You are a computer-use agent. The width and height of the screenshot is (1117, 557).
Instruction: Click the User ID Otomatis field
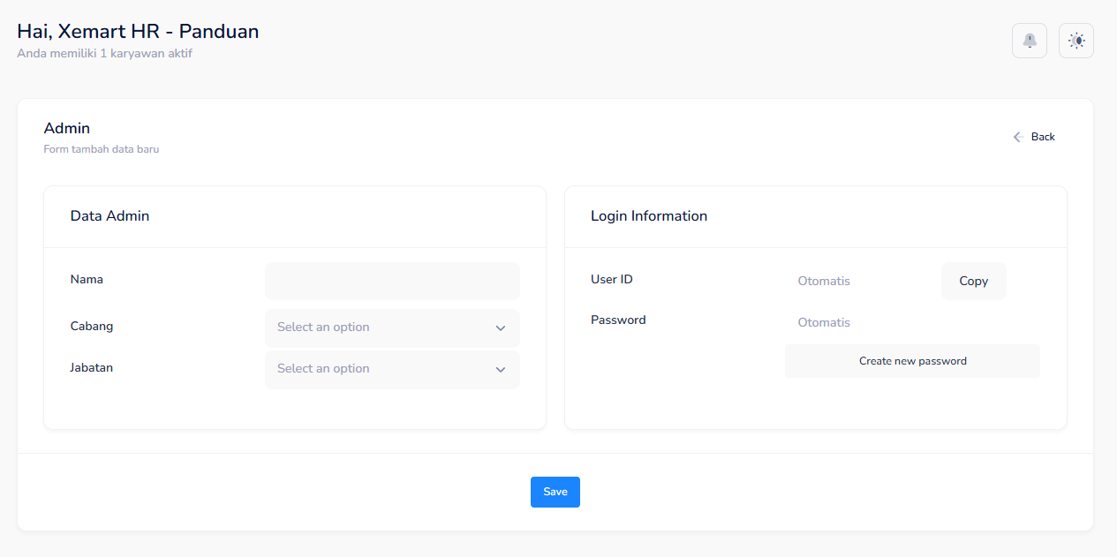click(x=857, y=282)
